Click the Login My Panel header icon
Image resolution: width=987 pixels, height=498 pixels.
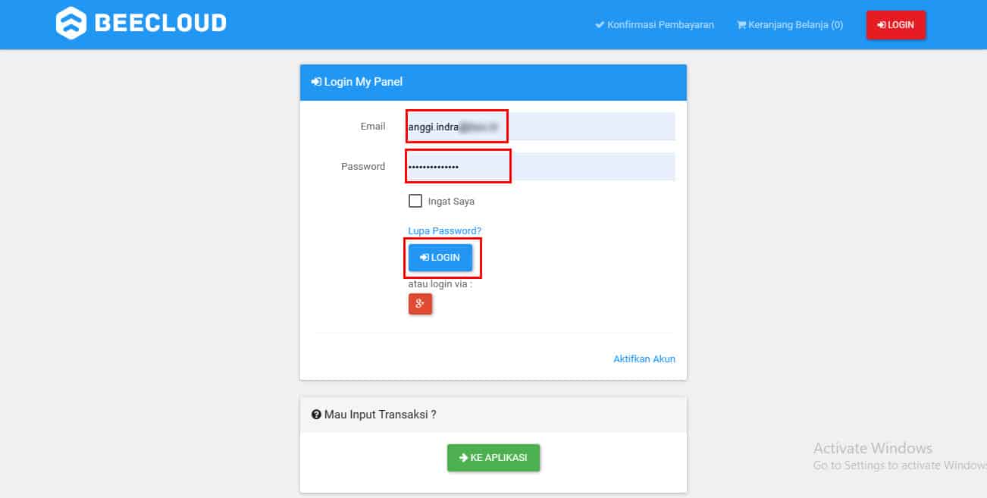coord(316,82)
